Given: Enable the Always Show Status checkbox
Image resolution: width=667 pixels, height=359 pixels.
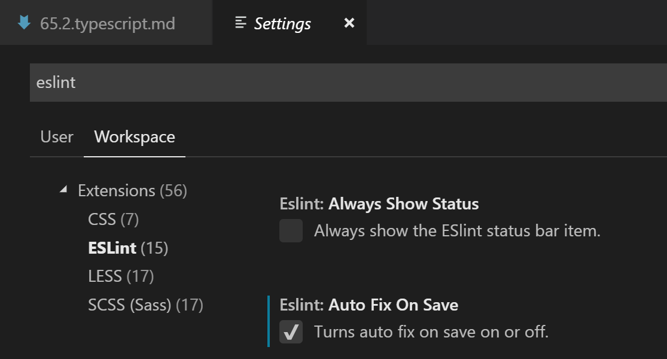Looking at the screenshot, I should 291,231.
